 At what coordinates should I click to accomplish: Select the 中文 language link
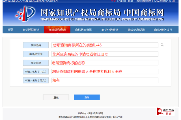click(x=113, y=1)
